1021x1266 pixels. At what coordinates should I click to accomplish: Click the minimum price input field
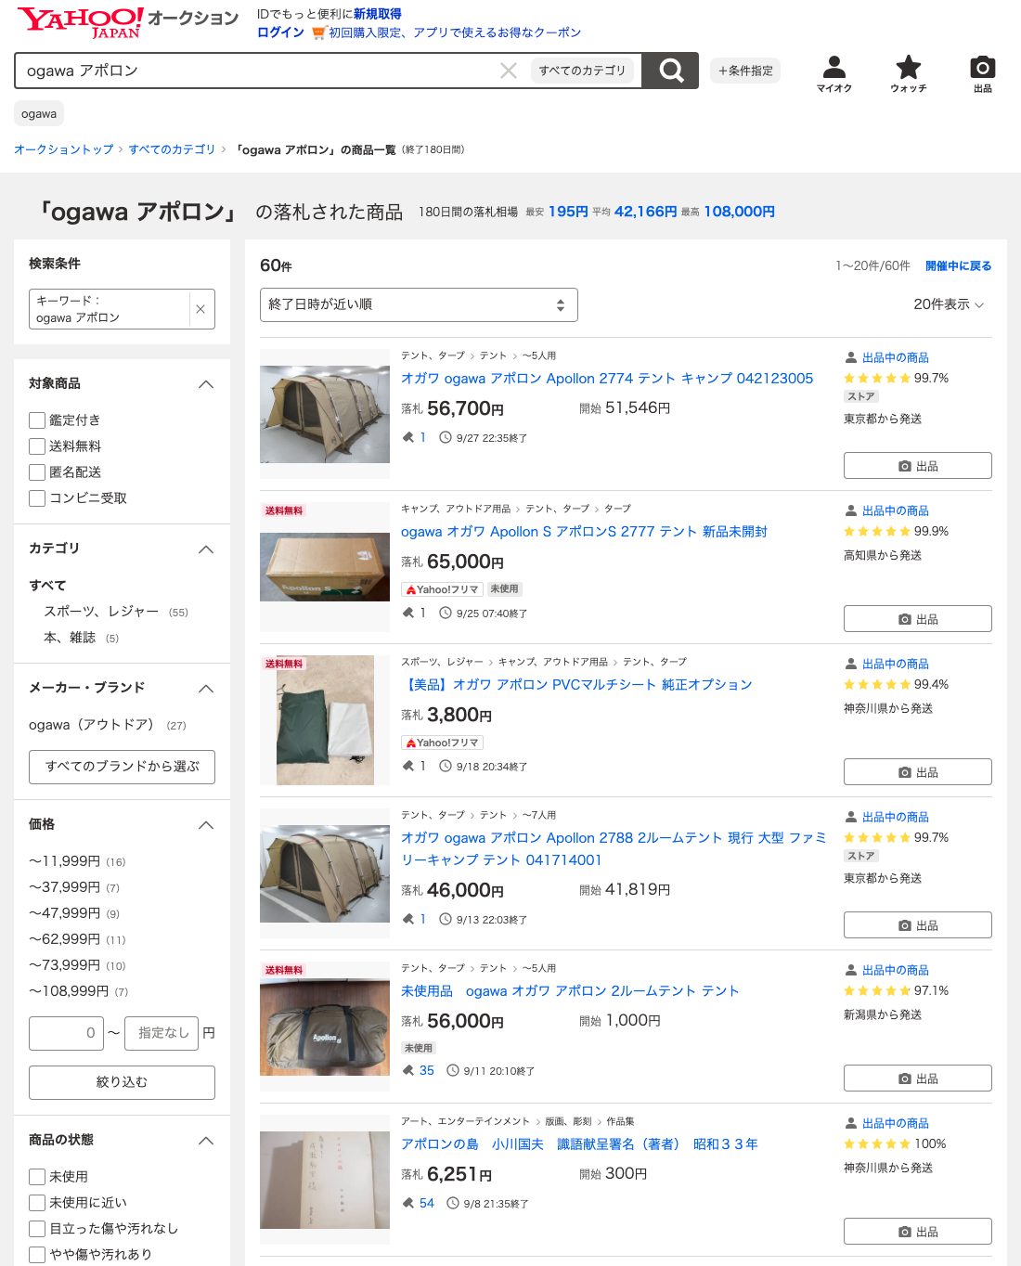(66, 1033)
